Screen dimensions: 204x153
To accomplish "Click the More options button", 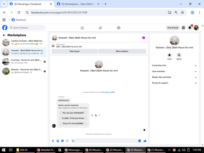I will 122,51.
